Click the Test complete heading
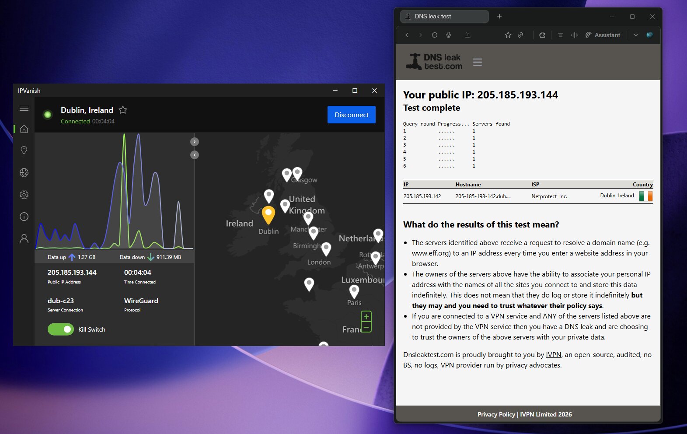This screenshot has width=687, height=434. click(432, 108)
